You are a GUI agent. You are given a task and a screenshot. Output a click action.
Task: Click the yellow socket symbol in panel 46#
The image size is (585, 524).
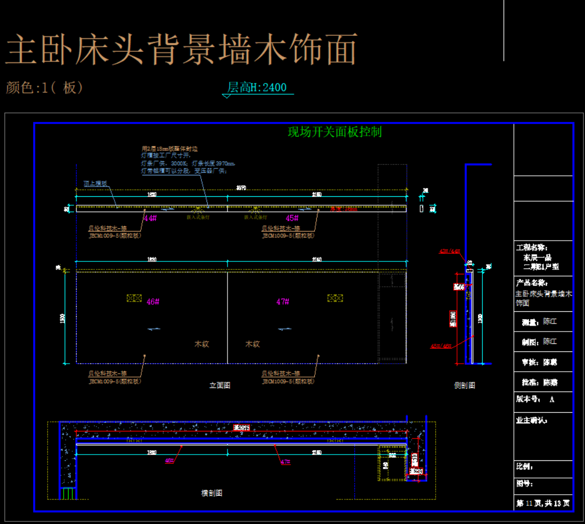point(134,298)
